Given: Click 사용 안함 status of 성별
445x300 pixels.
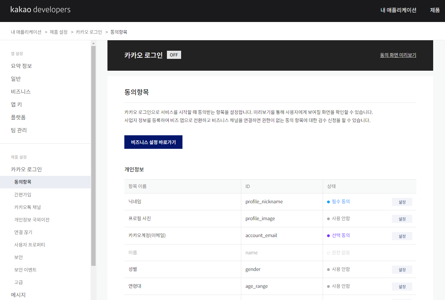Looking at the screenshot, I should pyautogui.click(x=339, y=269).
